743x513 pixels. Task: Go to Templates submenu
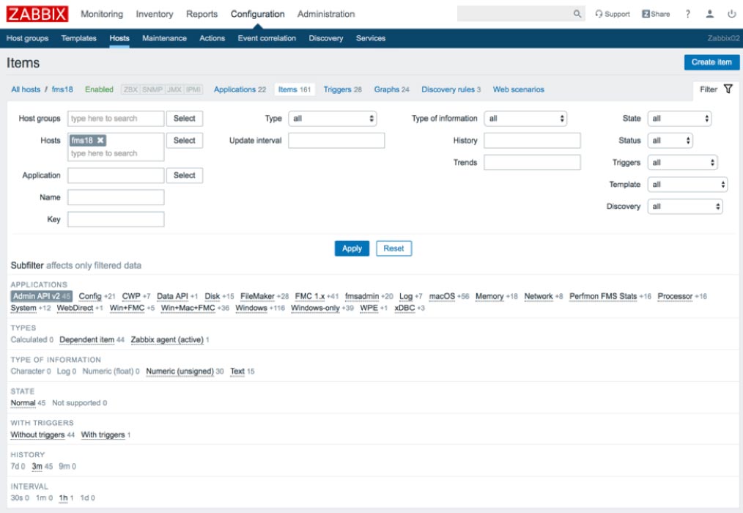point(78,38)
